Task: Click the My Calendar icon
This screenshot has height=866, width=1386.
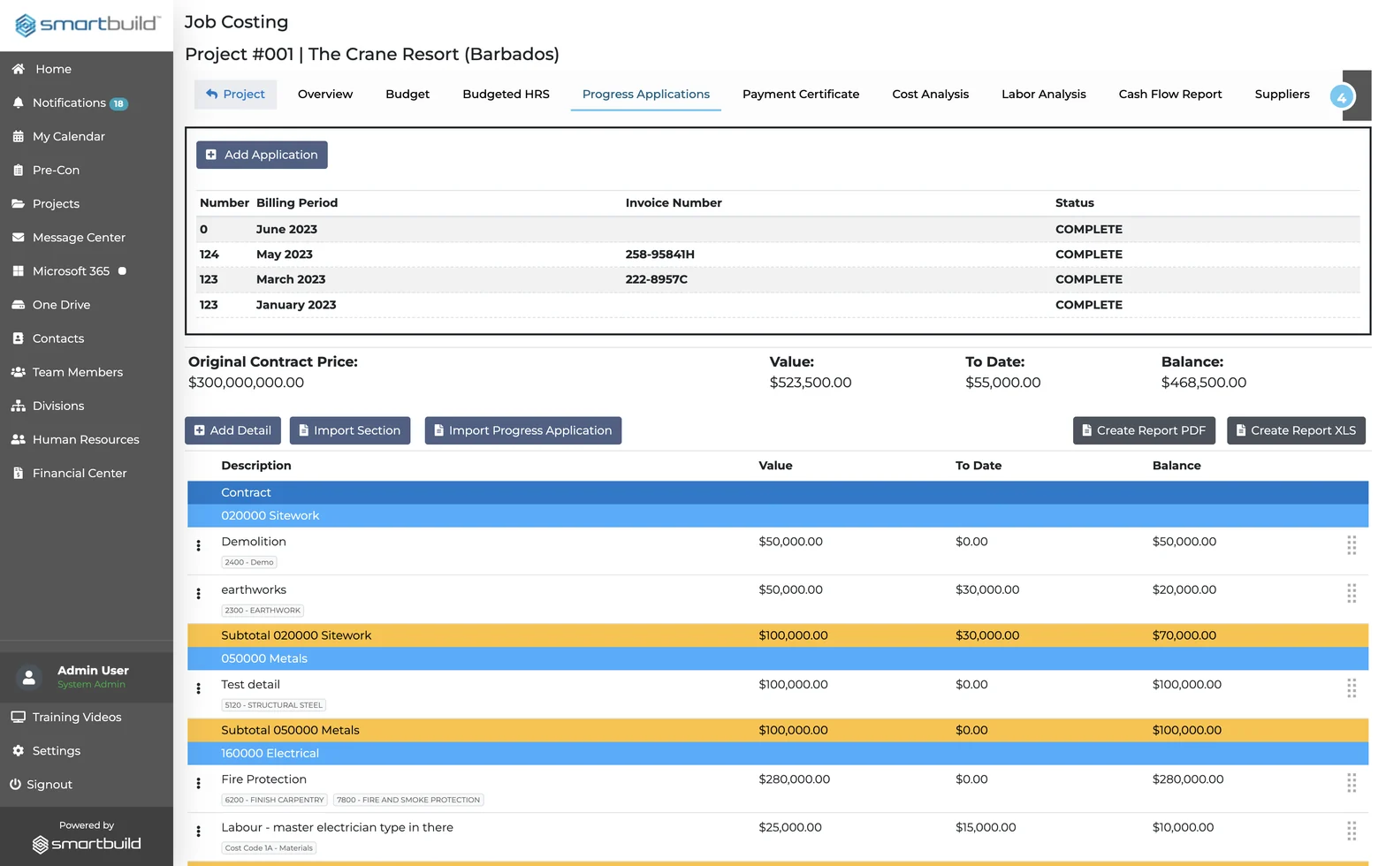Action: (18, 136)
